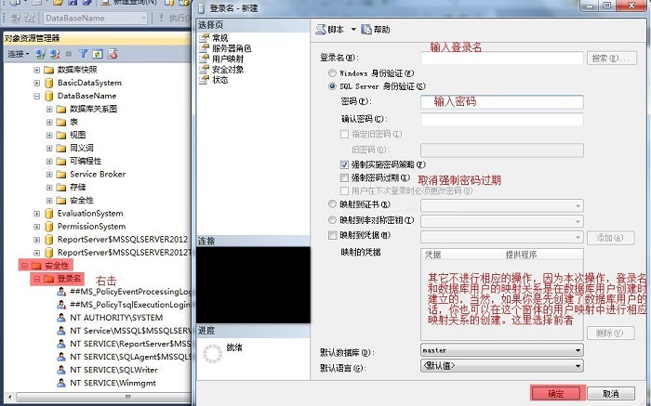The image size is (651, 406).
Task: Click the left arrow of Object Explorer scrollbar
Action: [x=10, y=397]
